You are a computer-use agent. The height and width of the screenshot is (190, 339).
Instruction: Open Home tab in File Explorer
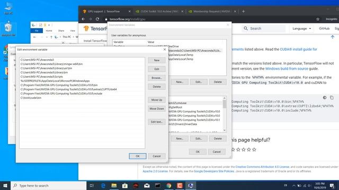[49, 31]
